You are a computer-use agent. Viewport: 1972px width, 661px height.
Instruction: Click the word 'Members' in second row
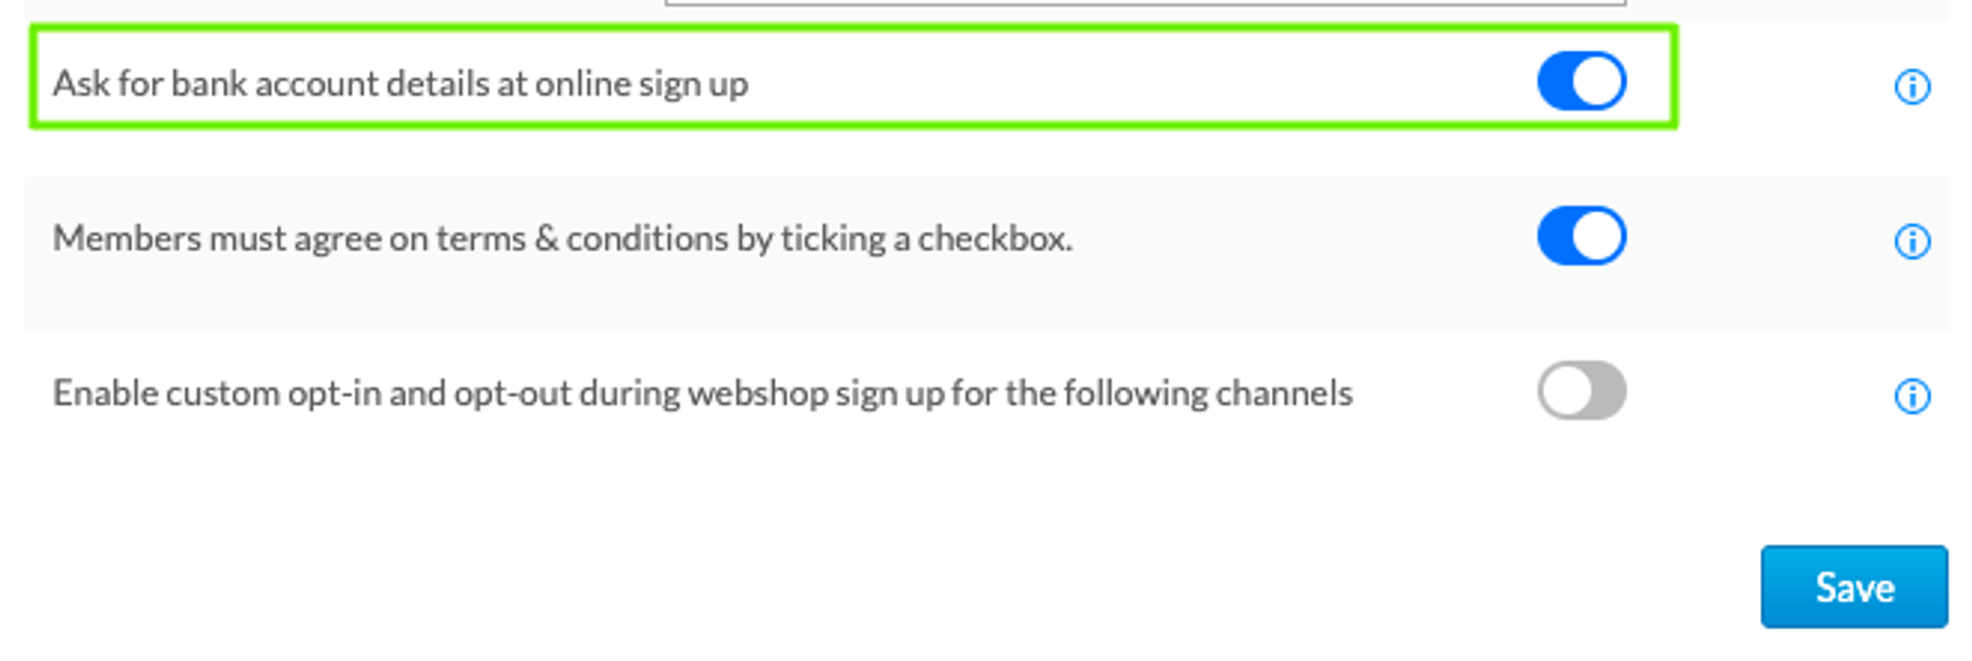tap(126, 238)
